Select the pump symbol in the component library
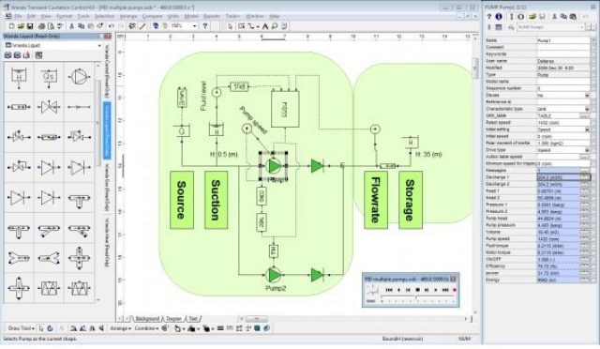The width and height of the screenshot is (600, 349). click(79, 76)
